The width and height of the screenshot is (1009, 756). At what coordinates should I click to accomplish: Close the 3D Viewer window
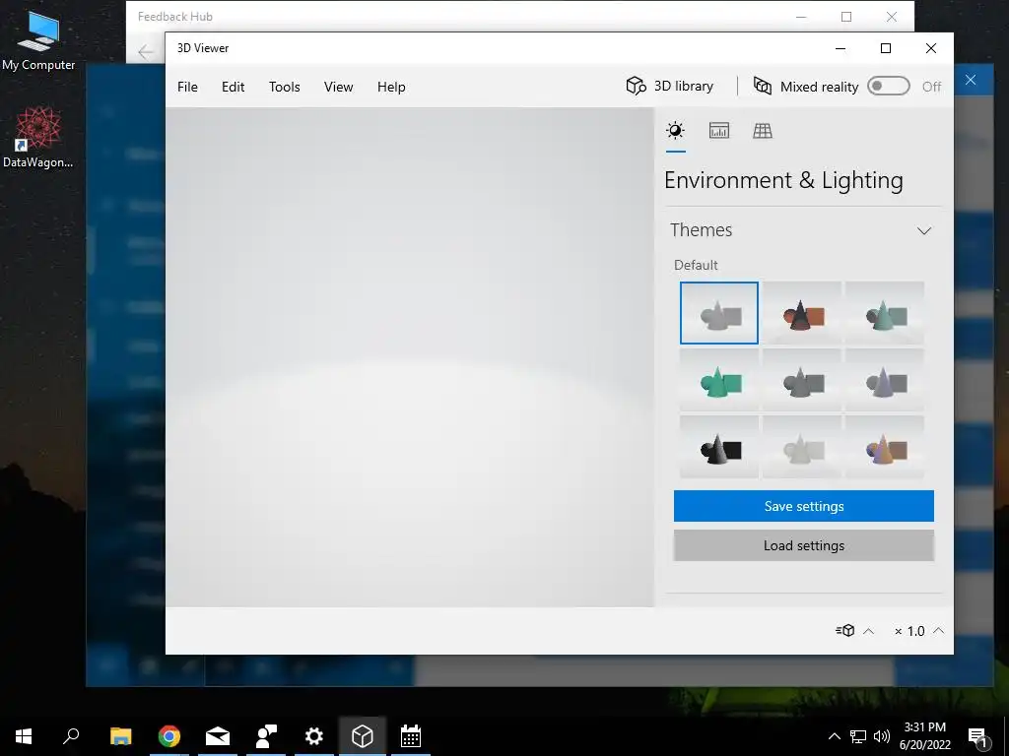[x=930, y=48]
